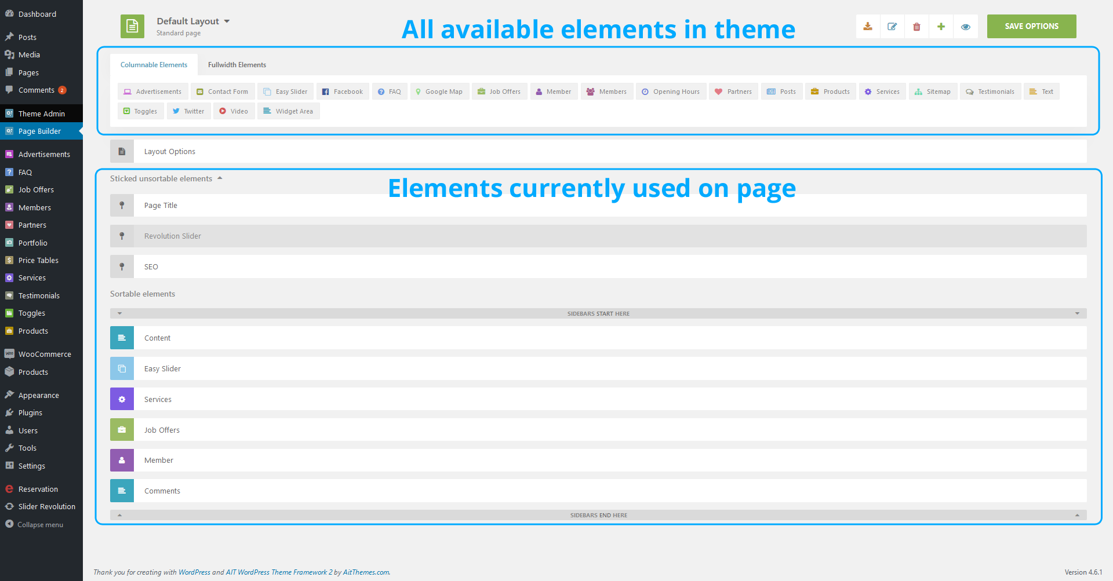Image resolution: width=1113 pixels, height=581 pixels.
Task: Open Media in admin menu
Action: click(41, 54)
